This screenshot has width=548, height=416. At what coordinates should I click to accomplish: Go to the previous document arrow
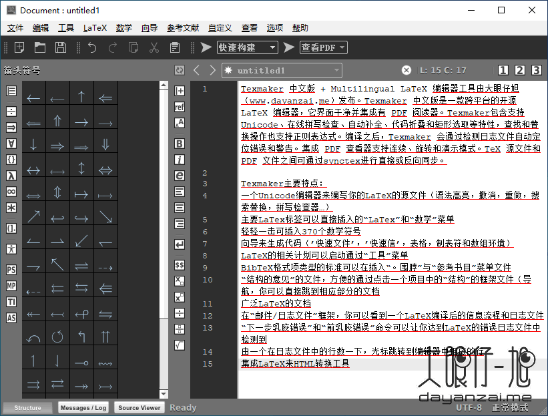coord(196,70)
